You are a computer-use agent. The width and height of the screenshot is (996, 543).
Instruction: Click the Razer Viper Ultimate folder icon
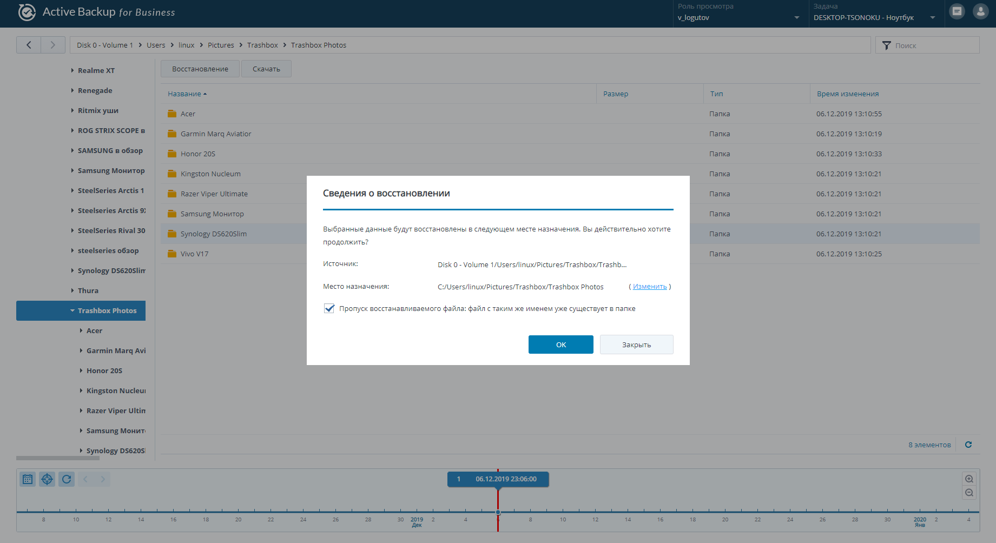(172, 194)
